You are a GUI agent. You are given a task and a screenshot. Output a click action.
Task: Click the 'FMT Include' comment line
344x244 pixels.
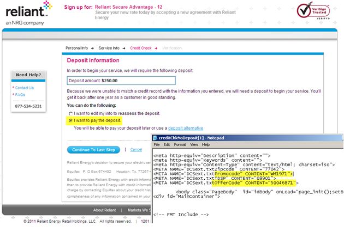(x=181, y=215)
